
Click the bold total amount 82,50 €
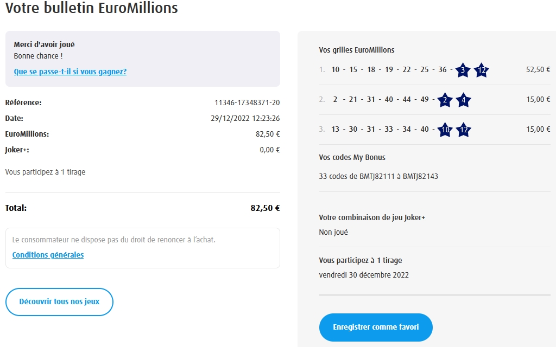[x=265, y=208]
